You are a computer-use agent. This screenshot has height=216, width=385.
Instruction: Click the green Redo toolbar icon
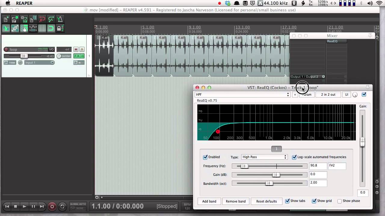(51, 19)
